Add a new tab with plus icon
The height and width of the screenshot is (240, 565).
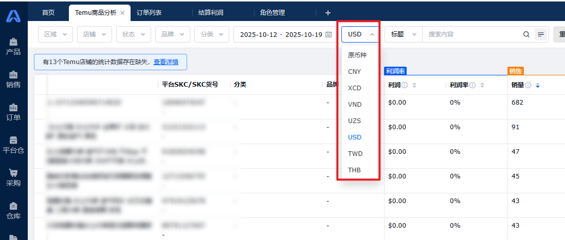[328, 13]
